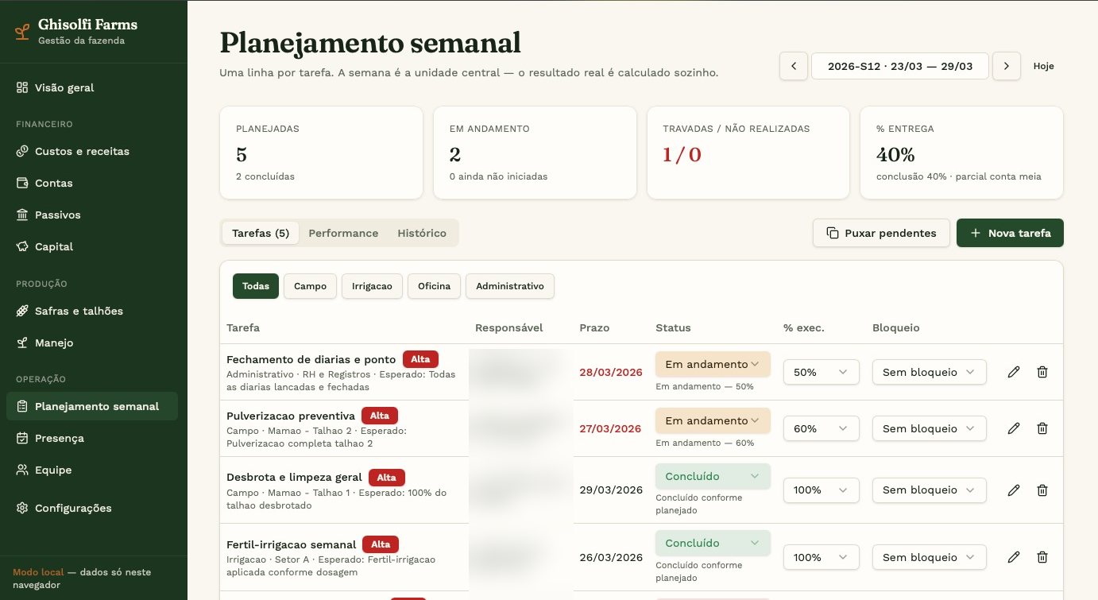Open Bloqueio dropdown for Fertil-irrigacao semanal
This screenshot has height=600, width=1098.
[x=929, y=557]
